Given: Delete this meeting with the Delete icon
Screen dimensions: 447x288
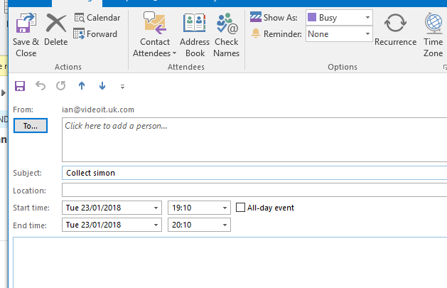Looking at the screenshot, I should [55, 25].
